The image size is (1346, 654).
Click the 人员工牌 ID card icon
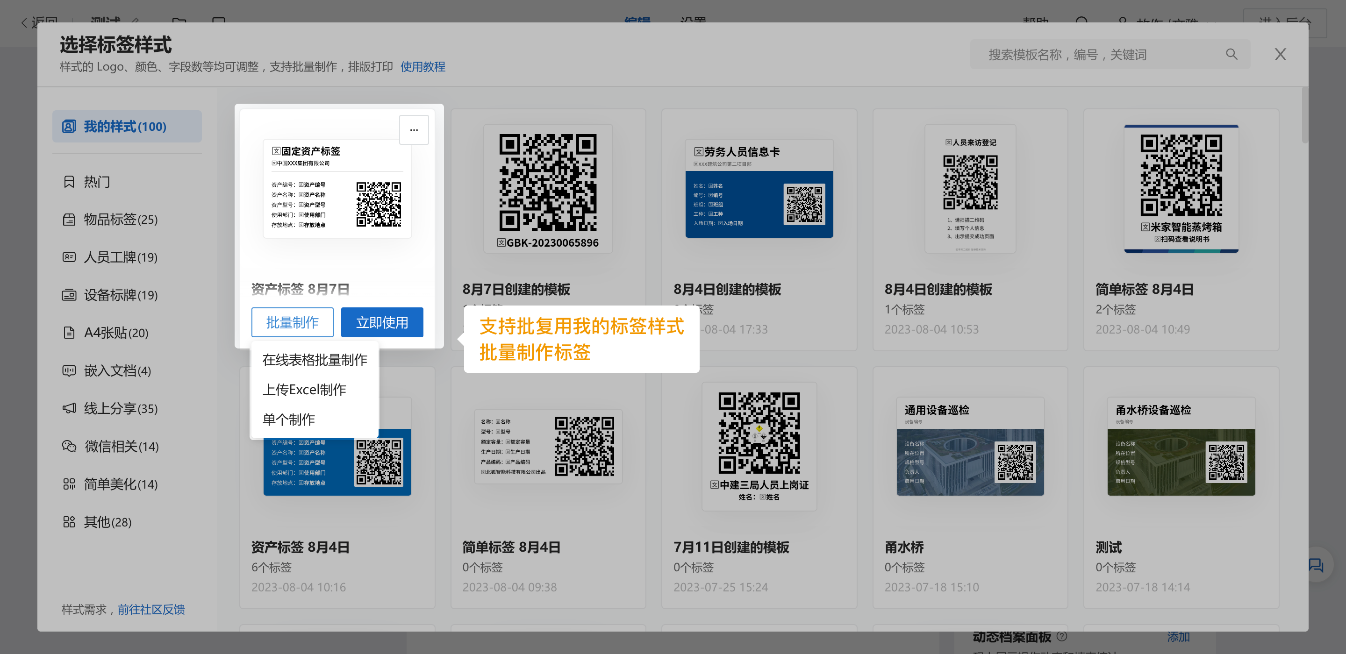[69, 257]
